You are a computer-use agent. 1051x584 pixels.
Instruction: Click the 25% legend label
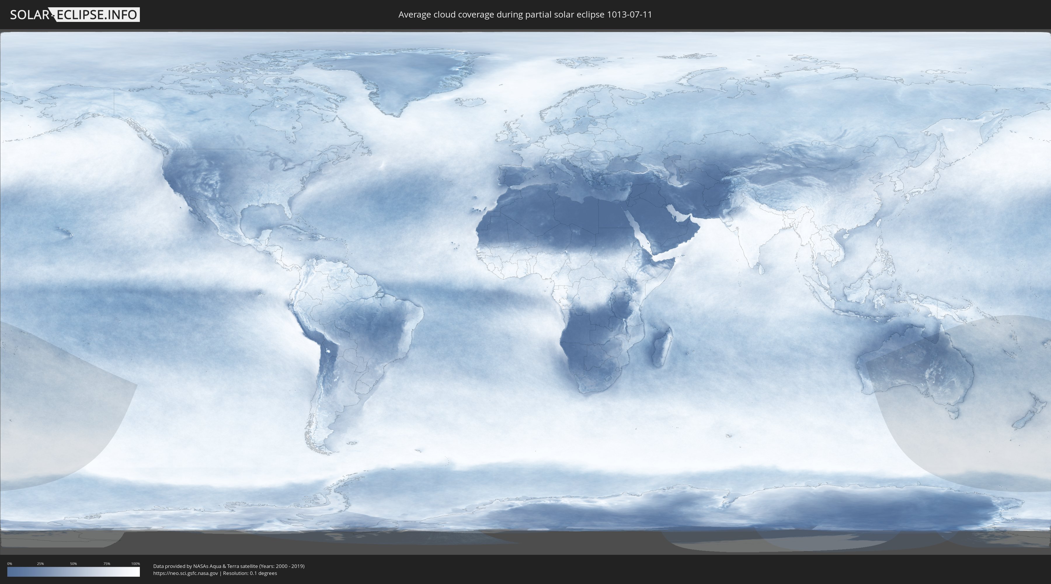pyautogui.click(x=40, y=564)
